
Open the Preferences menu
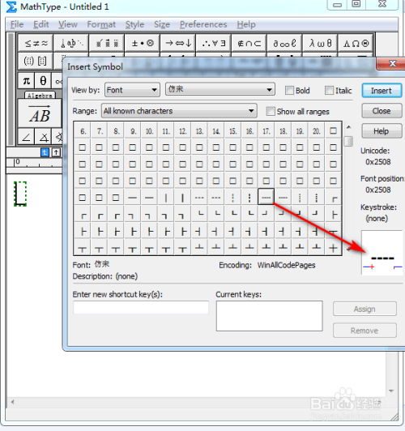point(203,24)
